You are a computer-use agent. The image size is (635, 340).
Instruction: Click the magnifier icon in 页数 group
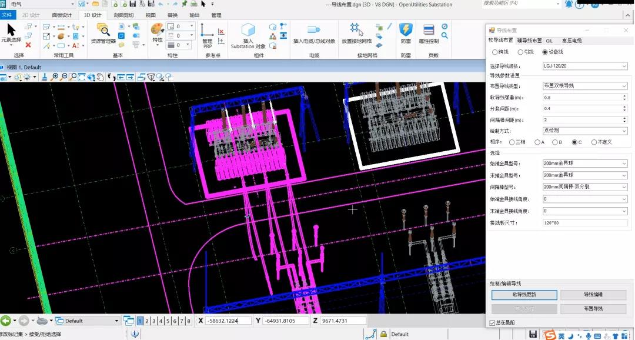click(x=444, y=36)
